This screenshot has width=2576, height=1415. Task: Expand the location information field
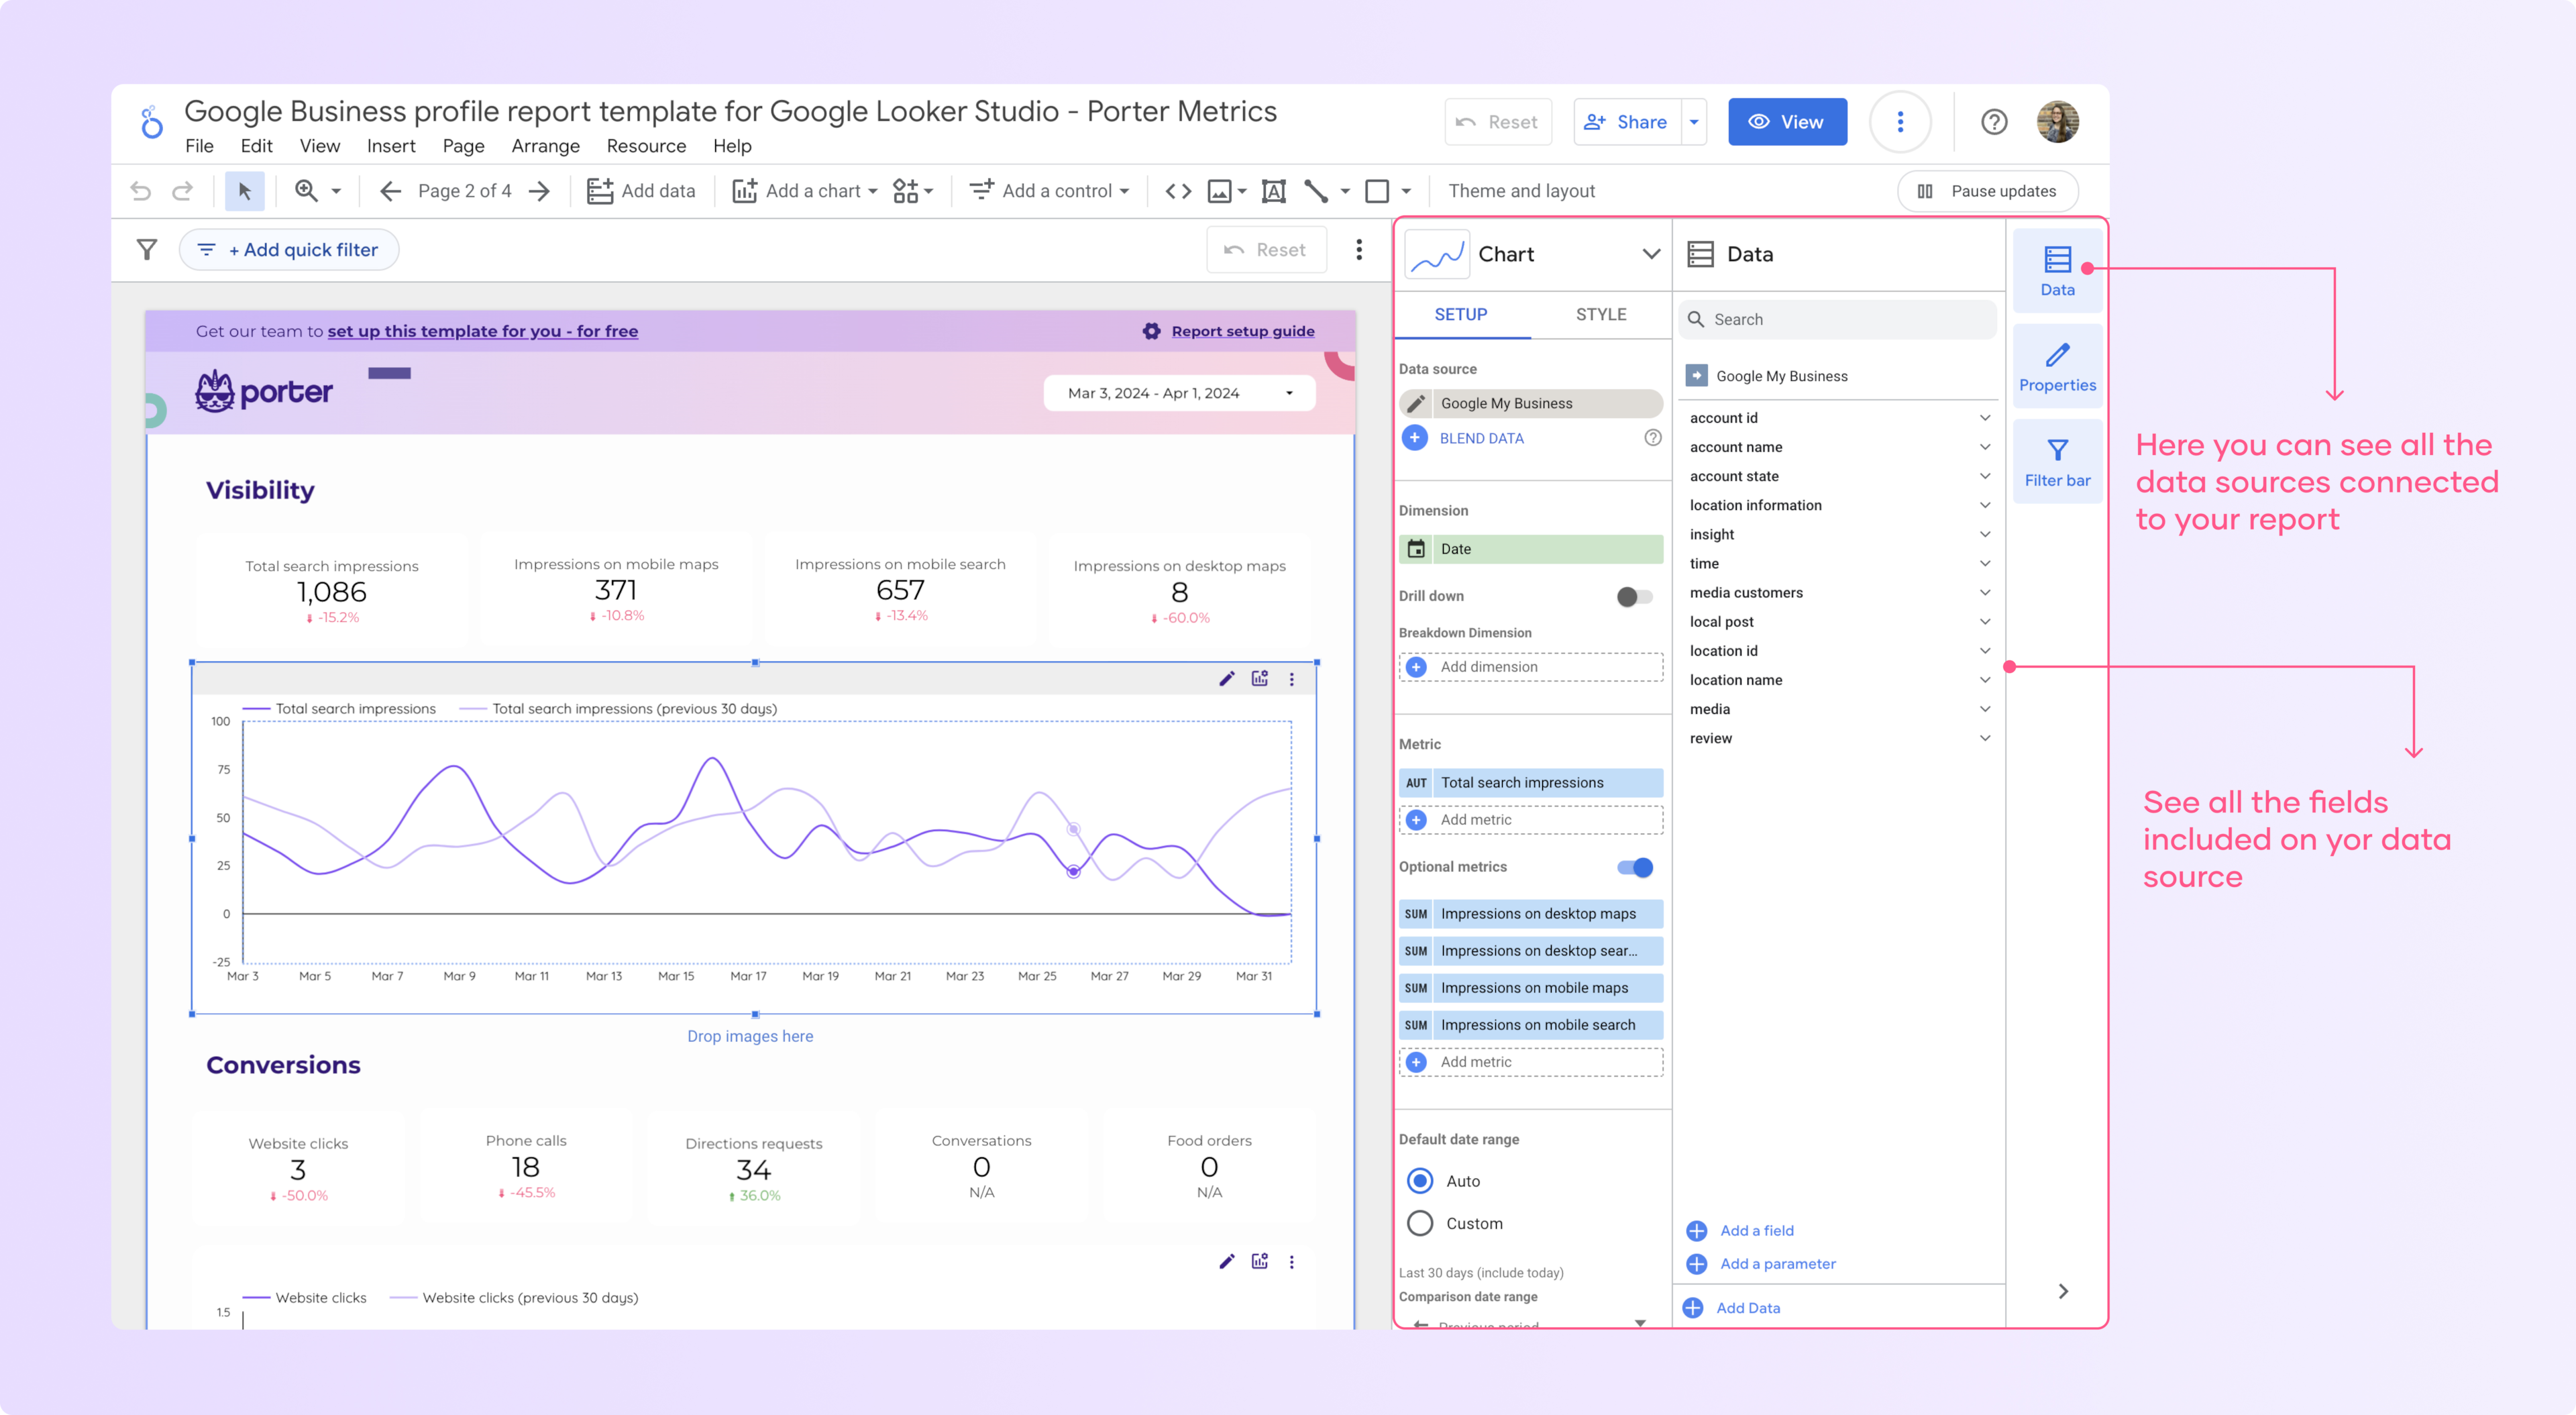pos(1984,504)
